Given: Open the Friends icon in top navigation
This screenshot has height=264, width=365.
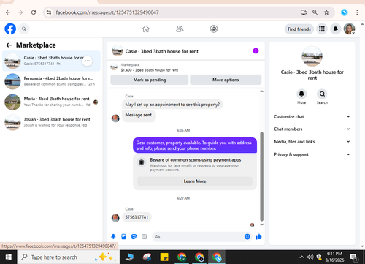Looking at the screenshot, I should click(180, 29).
